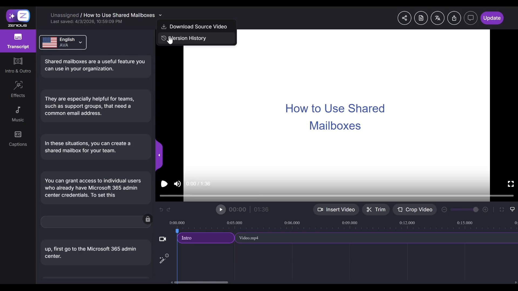Screen dimensions: 518x291
Task: Open the Music panel in sidebar
Action: click(18, 114)
